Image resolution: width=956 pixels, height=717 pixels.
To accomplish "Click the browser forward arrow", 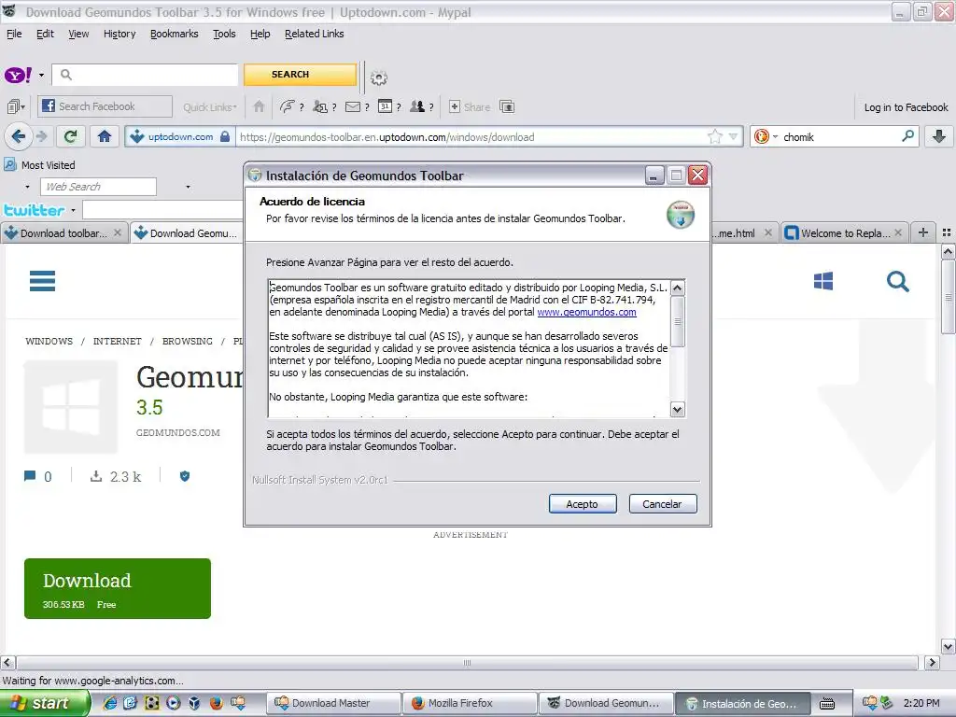I will pos(41,136).
